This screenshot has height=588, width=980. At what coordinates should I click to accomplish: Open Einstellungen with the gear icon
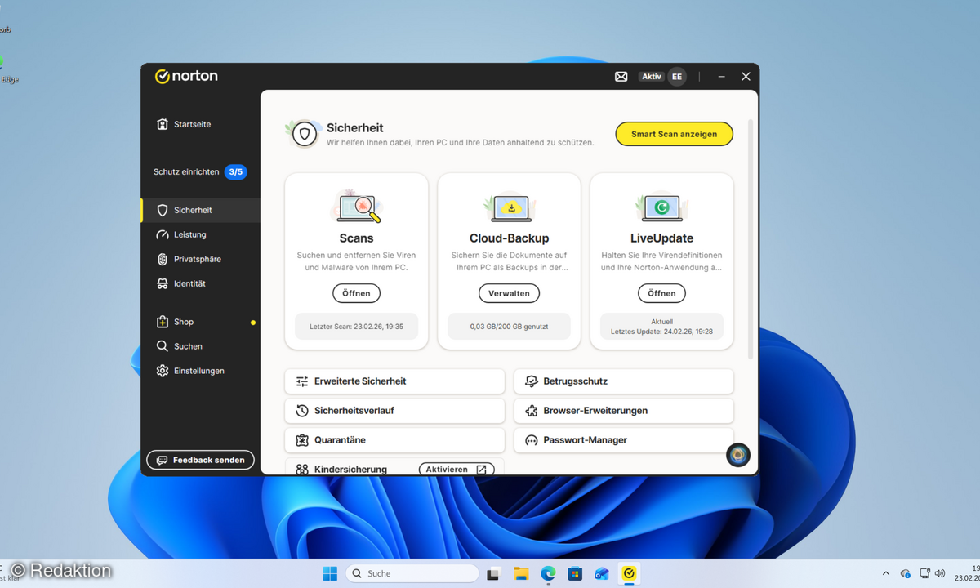coord(162,370)
